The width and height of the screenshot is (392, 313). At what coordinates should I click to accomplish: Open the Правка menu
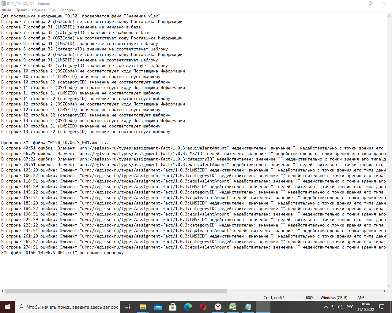click(x=21, y=10)
